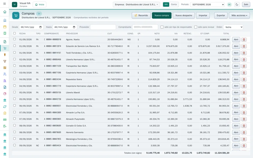The width and height of the screenshot is (253, 158).
Task: Toggle dark mode with the moon icon
Action: coord(237,4)
